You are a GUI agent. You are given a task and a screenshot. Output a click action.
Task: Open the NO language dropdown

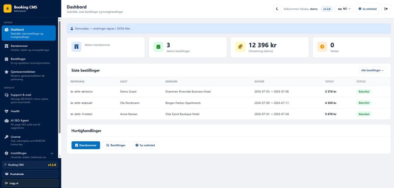344,9
